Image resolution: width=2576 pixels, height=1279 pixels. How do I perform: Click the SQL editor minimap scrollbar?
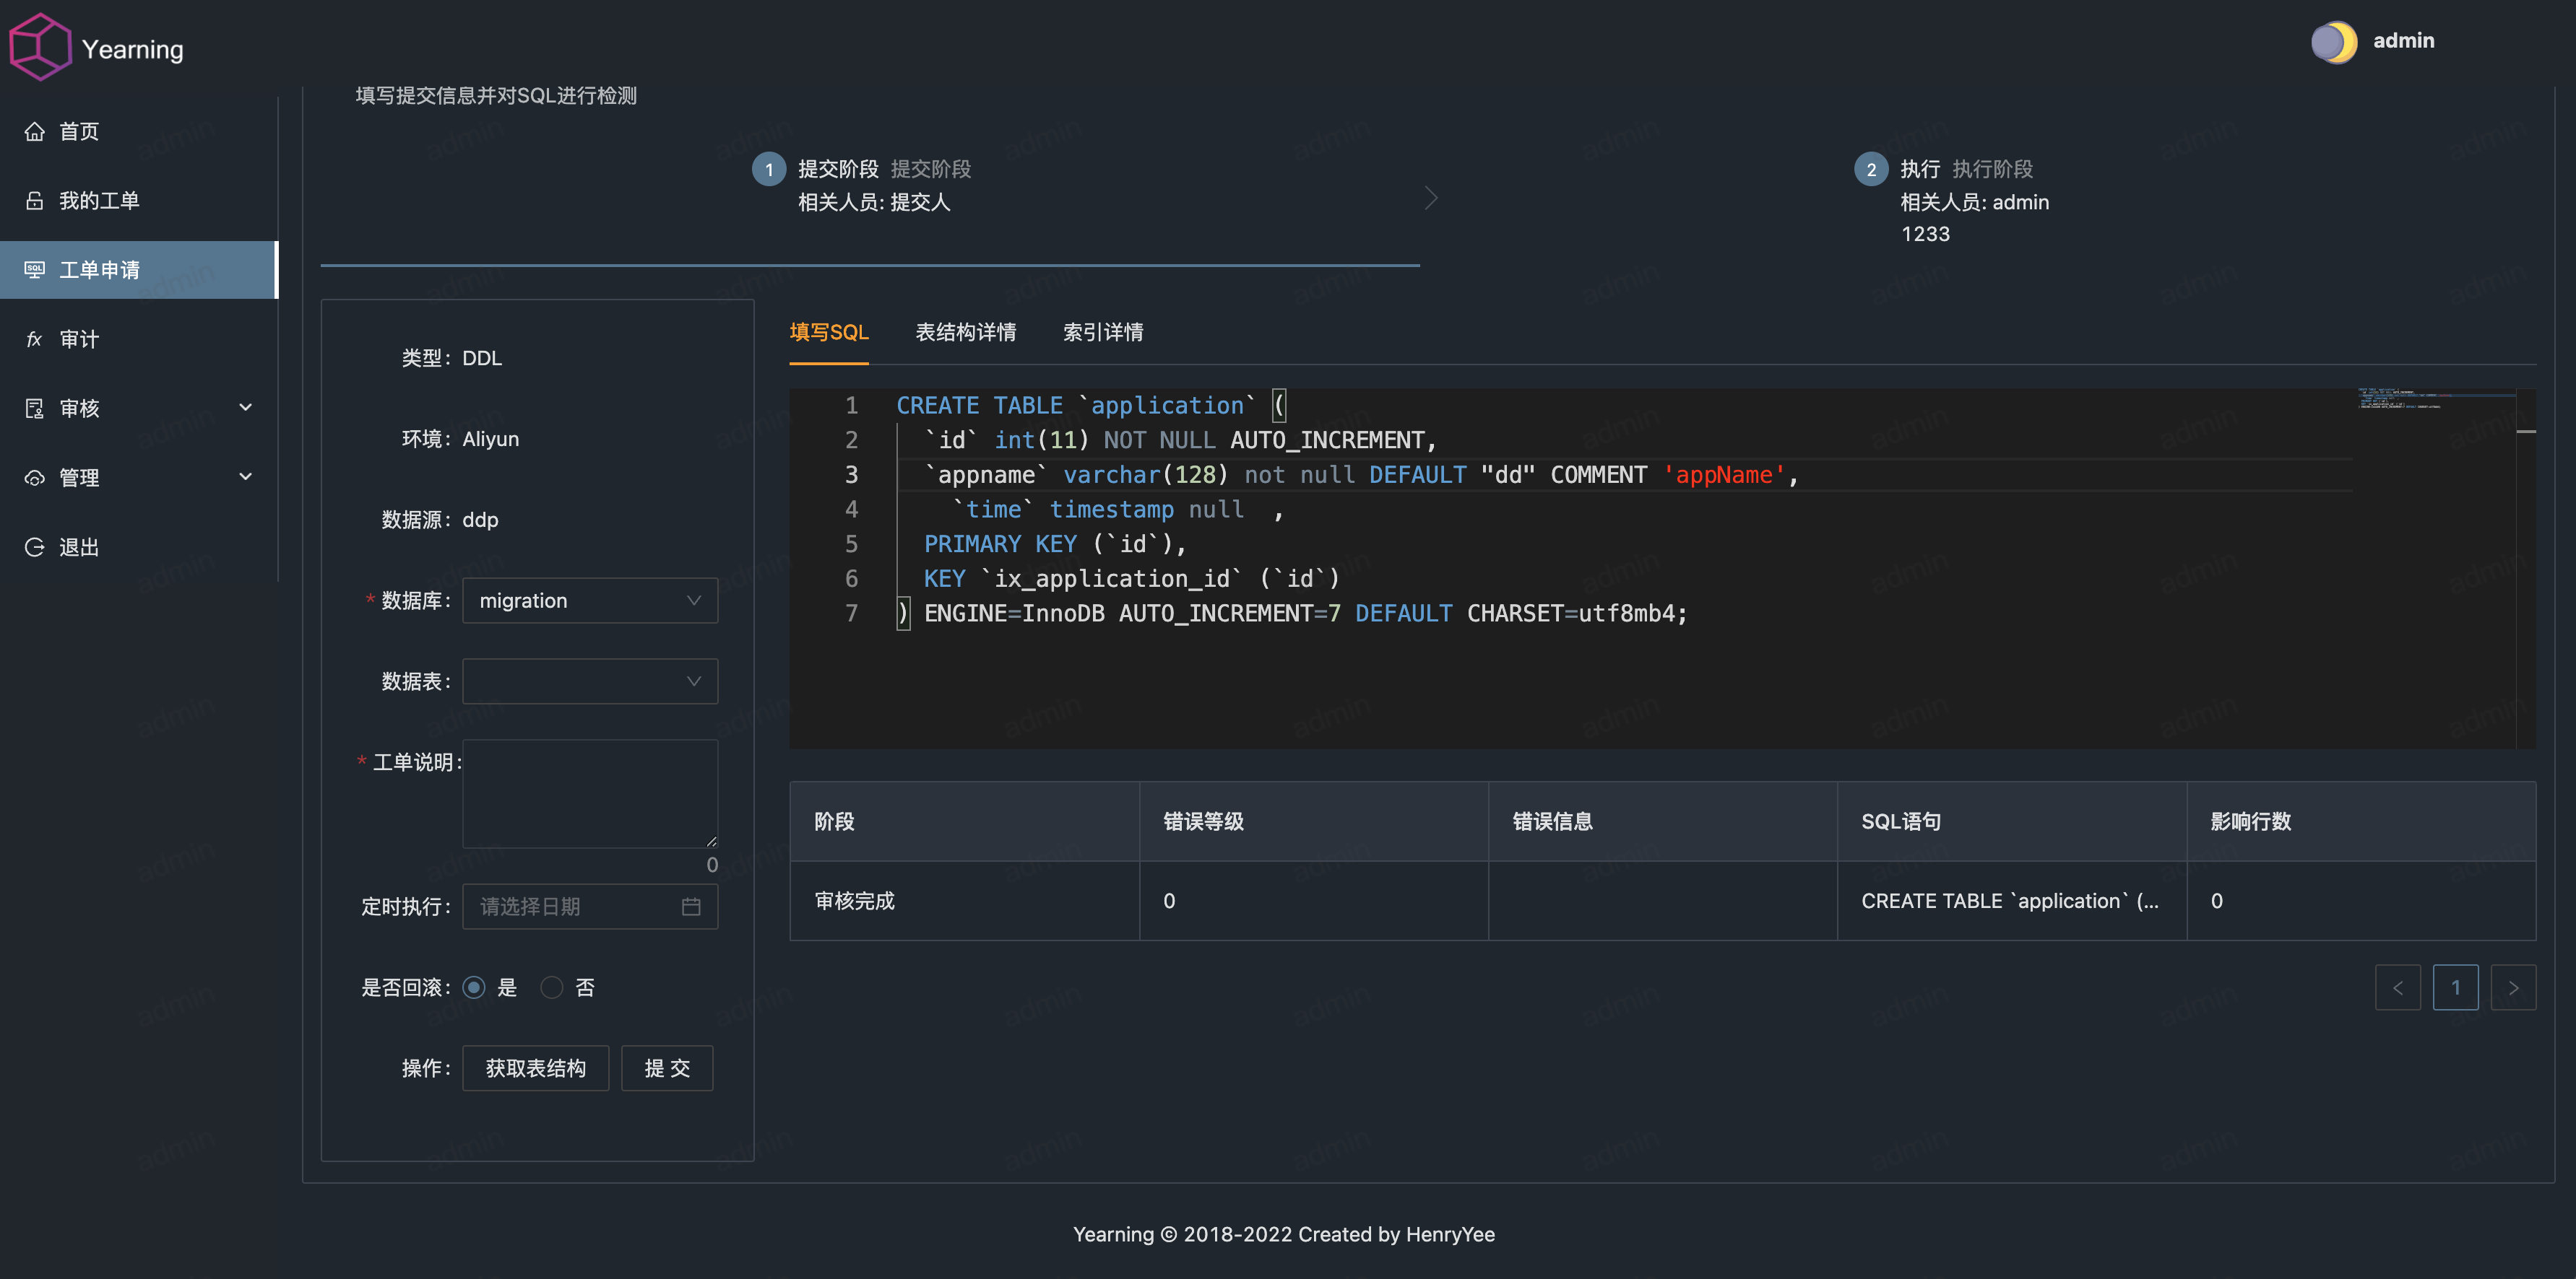(x=2525, y=432)
